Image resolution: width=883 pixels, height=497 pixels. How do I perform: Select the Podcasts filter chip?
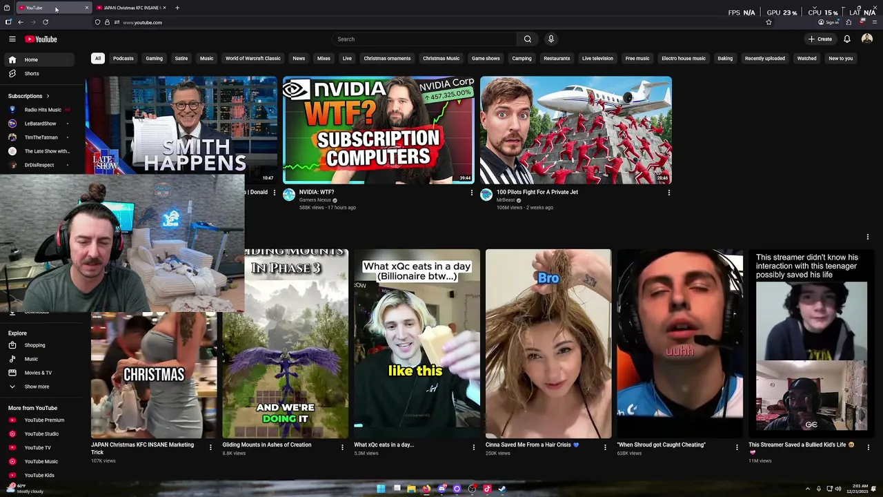point(123,59)
